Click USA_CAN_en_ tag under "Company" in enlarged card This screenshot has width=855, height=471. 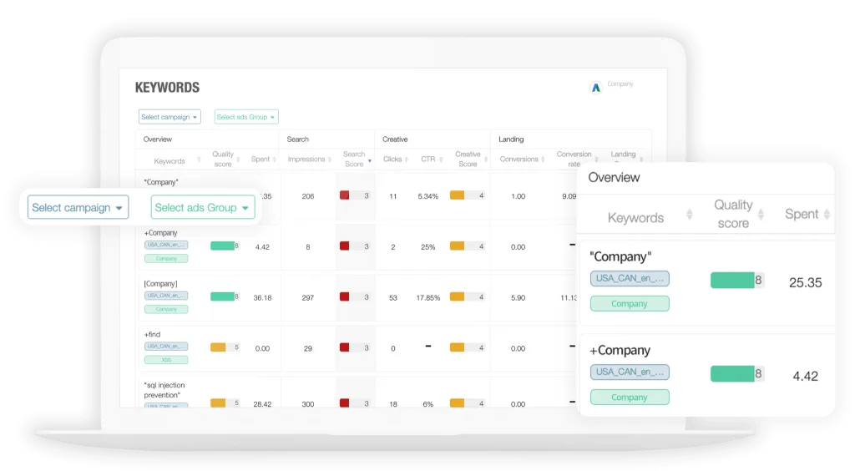pyautogui.click(x=630, y=279)
